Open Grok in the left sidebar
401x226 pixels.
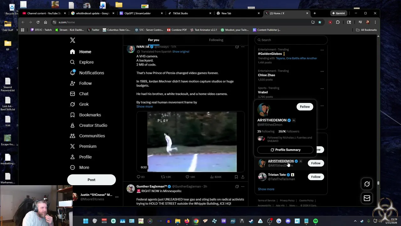(79, 104)
